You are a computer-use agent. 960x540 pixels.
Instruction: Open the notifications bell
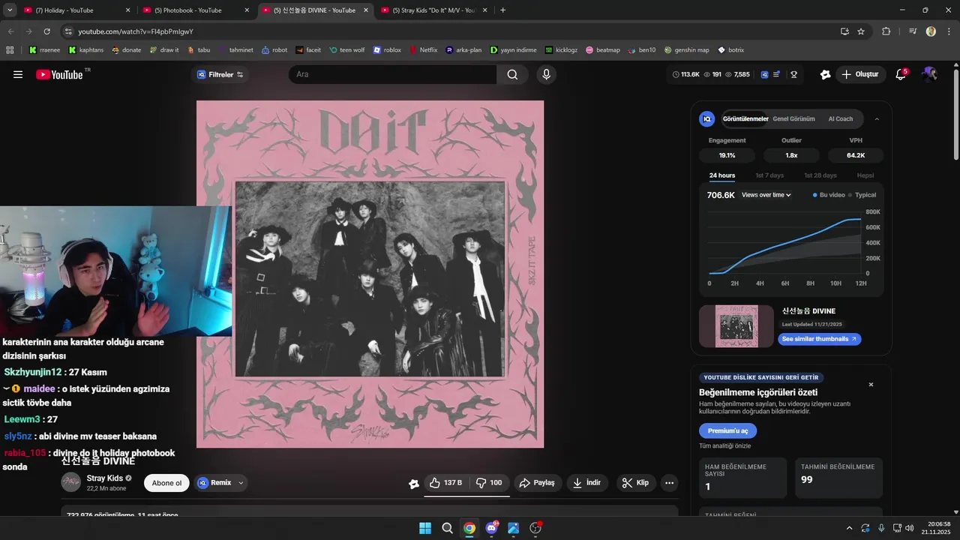[x=901, y=74]
